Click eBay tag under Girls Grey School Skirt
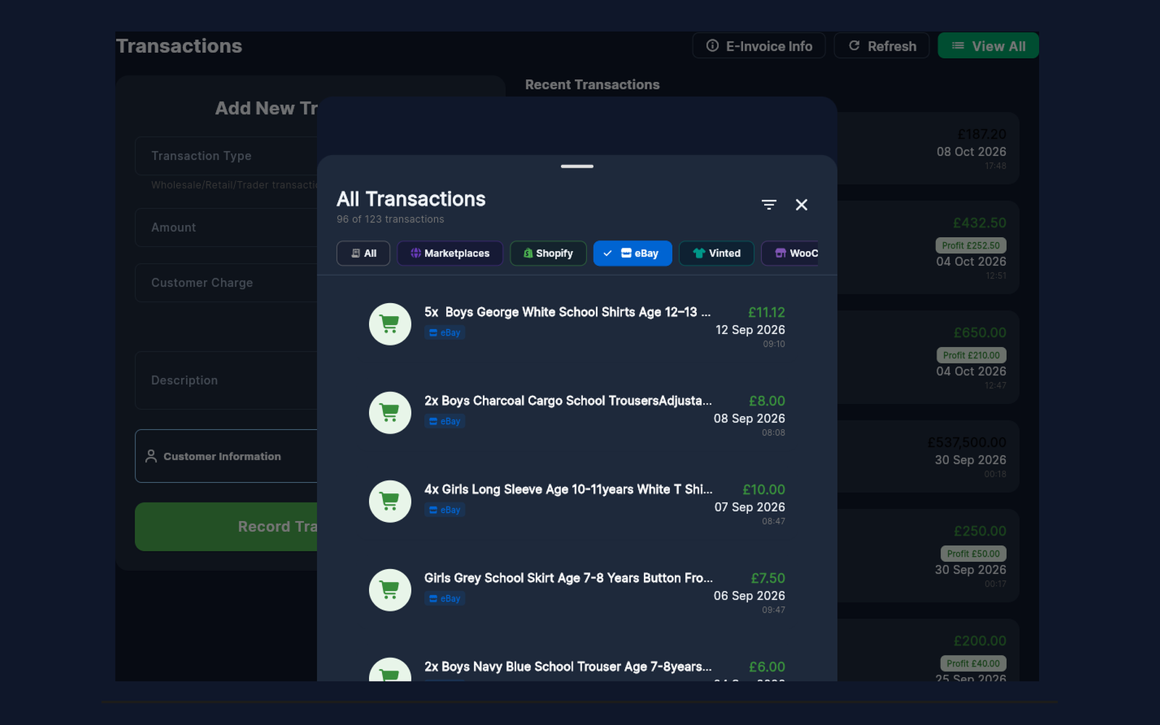 (x=444, y=599)
